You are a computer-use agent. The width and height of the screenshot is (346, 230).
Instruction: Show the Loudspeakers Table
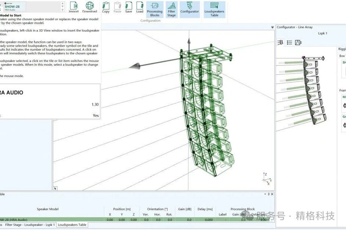(x=214, y=9)
